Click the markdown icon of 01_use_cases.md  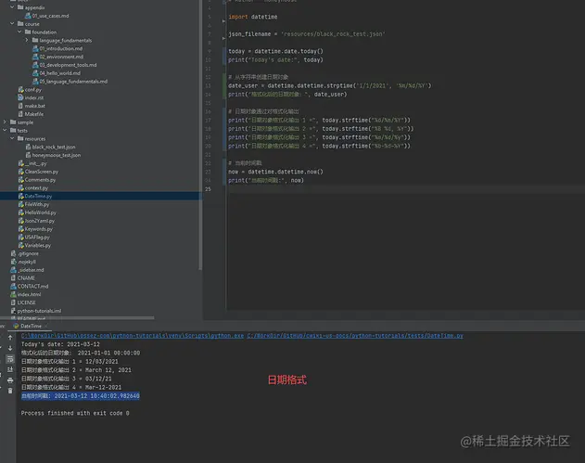[28, 16]
